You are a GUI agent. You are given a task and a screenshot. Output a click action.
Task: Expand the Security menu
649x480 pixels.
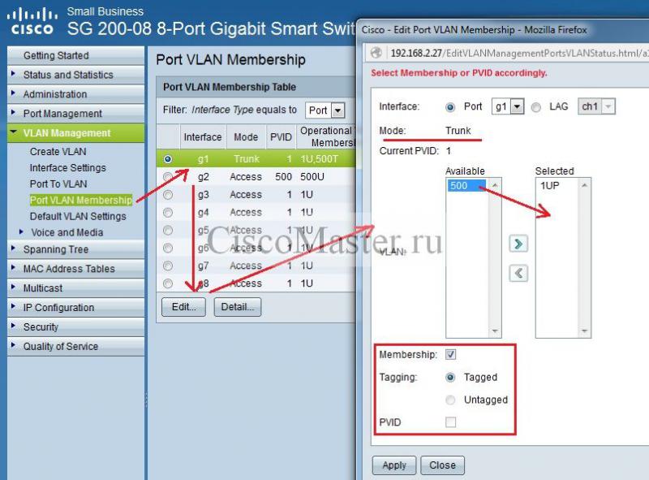coord(76,327)
